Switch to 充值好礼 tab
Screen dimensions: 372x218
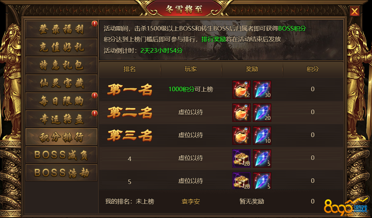pos(61,47)
